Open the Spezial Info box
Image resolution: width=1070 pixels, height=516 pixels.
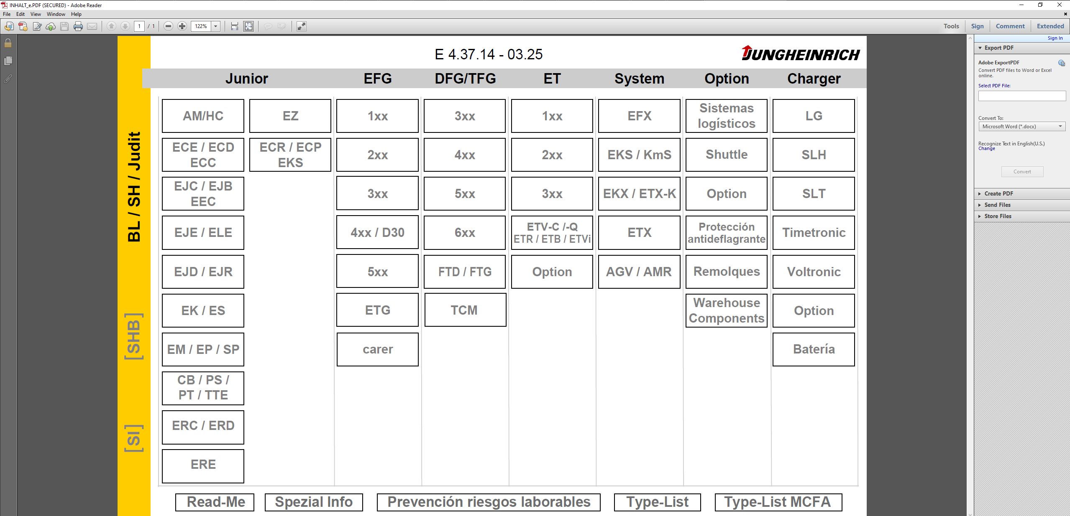pyautogui.click(x=314, y=502)
